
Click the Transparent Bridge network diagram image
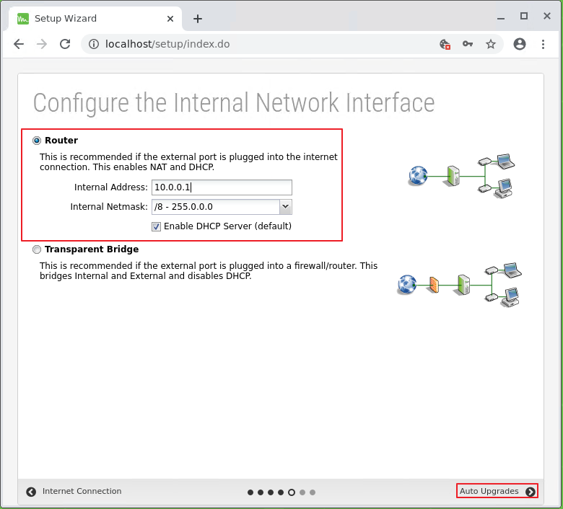coord(459,285)
